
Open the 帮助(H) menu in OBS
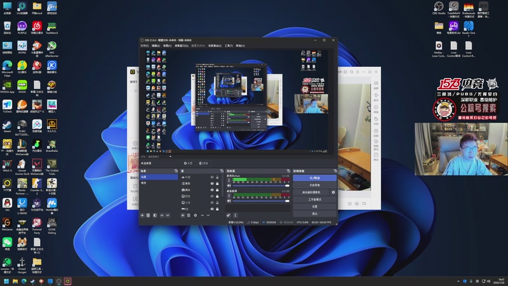pyautogui.click(x=241, y=46)
